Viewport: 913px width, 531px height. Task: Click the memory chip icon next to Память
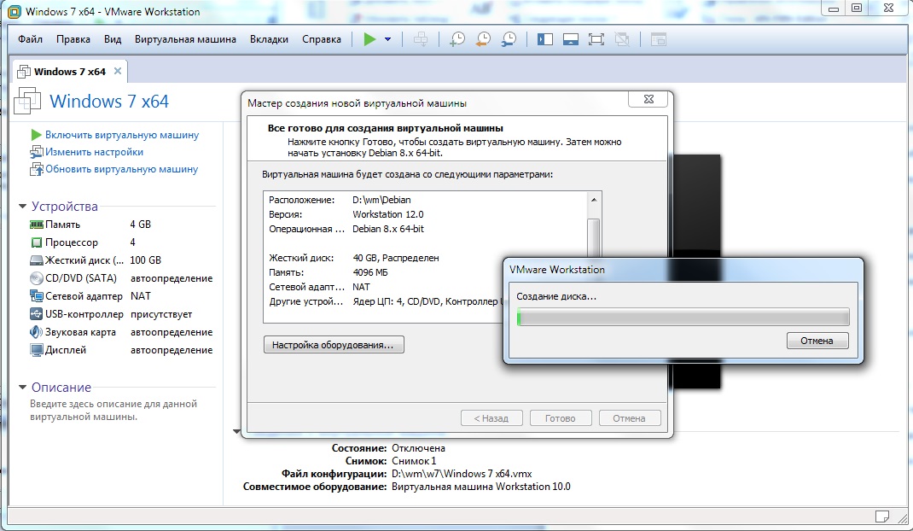(36, 225)
